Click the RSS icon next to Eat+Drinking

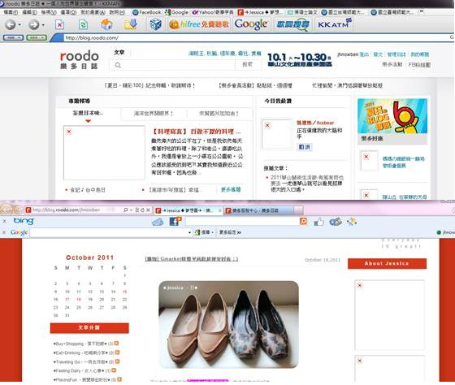coord(118,353)
